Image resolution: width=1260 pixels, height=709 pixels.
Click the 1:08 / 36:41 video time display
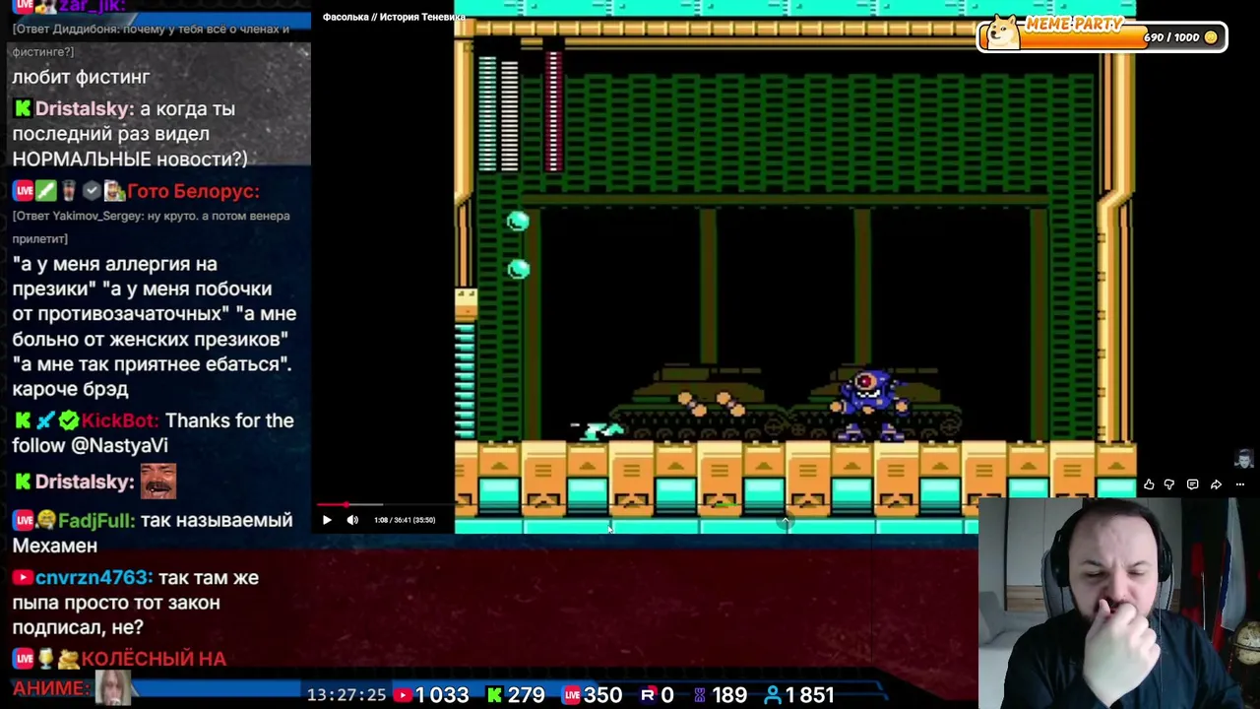click(405, 520)
